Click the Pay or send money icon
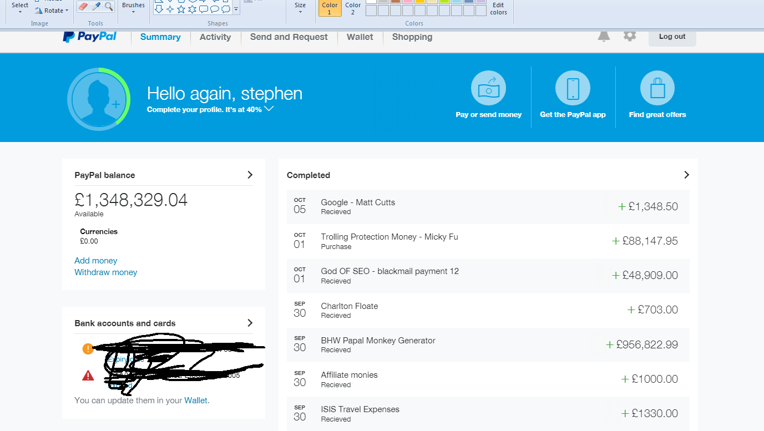 tap(489, 88)
